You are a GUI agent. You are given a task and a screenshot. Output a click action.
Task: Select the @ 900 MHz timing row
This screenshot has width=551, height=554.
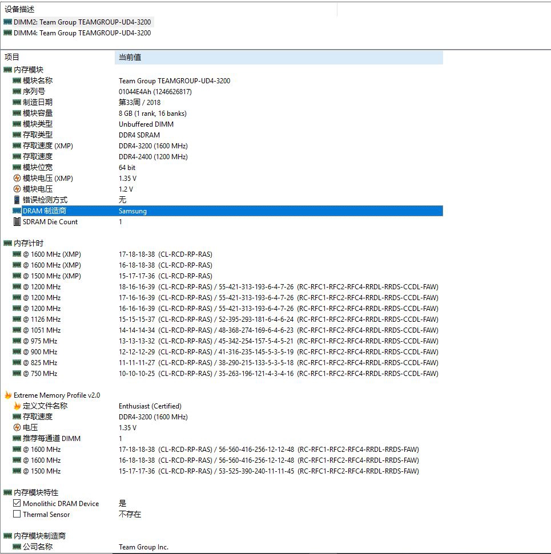point(226,351)
